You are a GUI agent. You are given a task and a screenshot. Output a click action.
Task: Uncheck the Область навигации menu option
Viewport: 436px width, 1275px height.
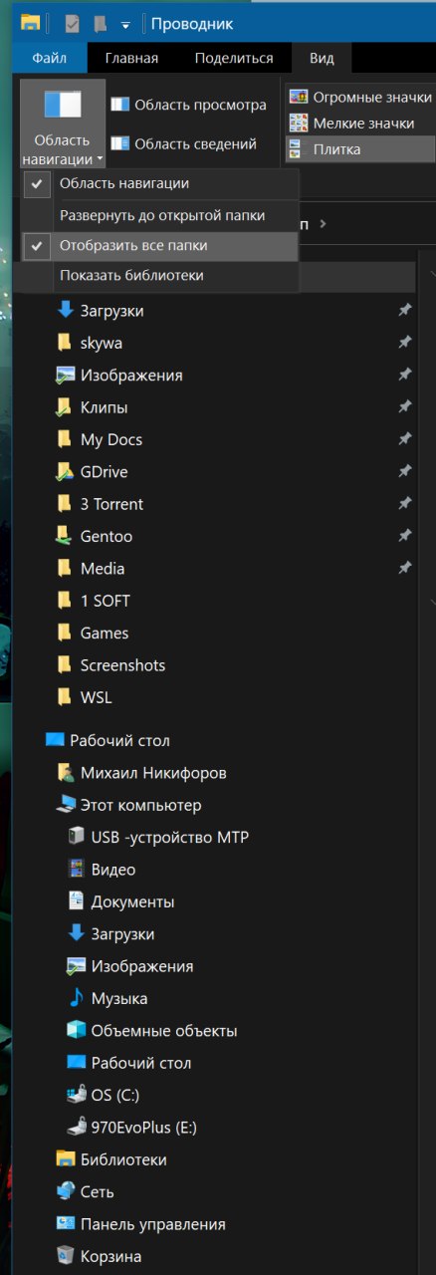point(159,183)
